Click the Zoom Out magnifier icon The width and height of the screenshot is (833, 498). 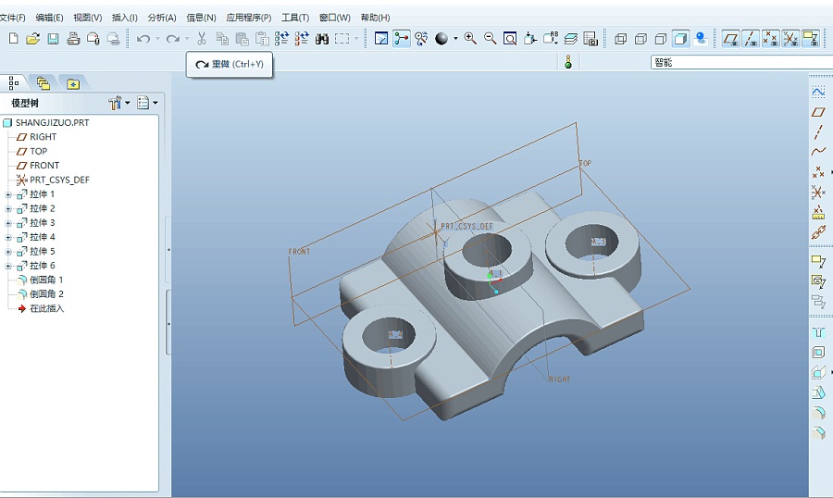click(490, 38)
